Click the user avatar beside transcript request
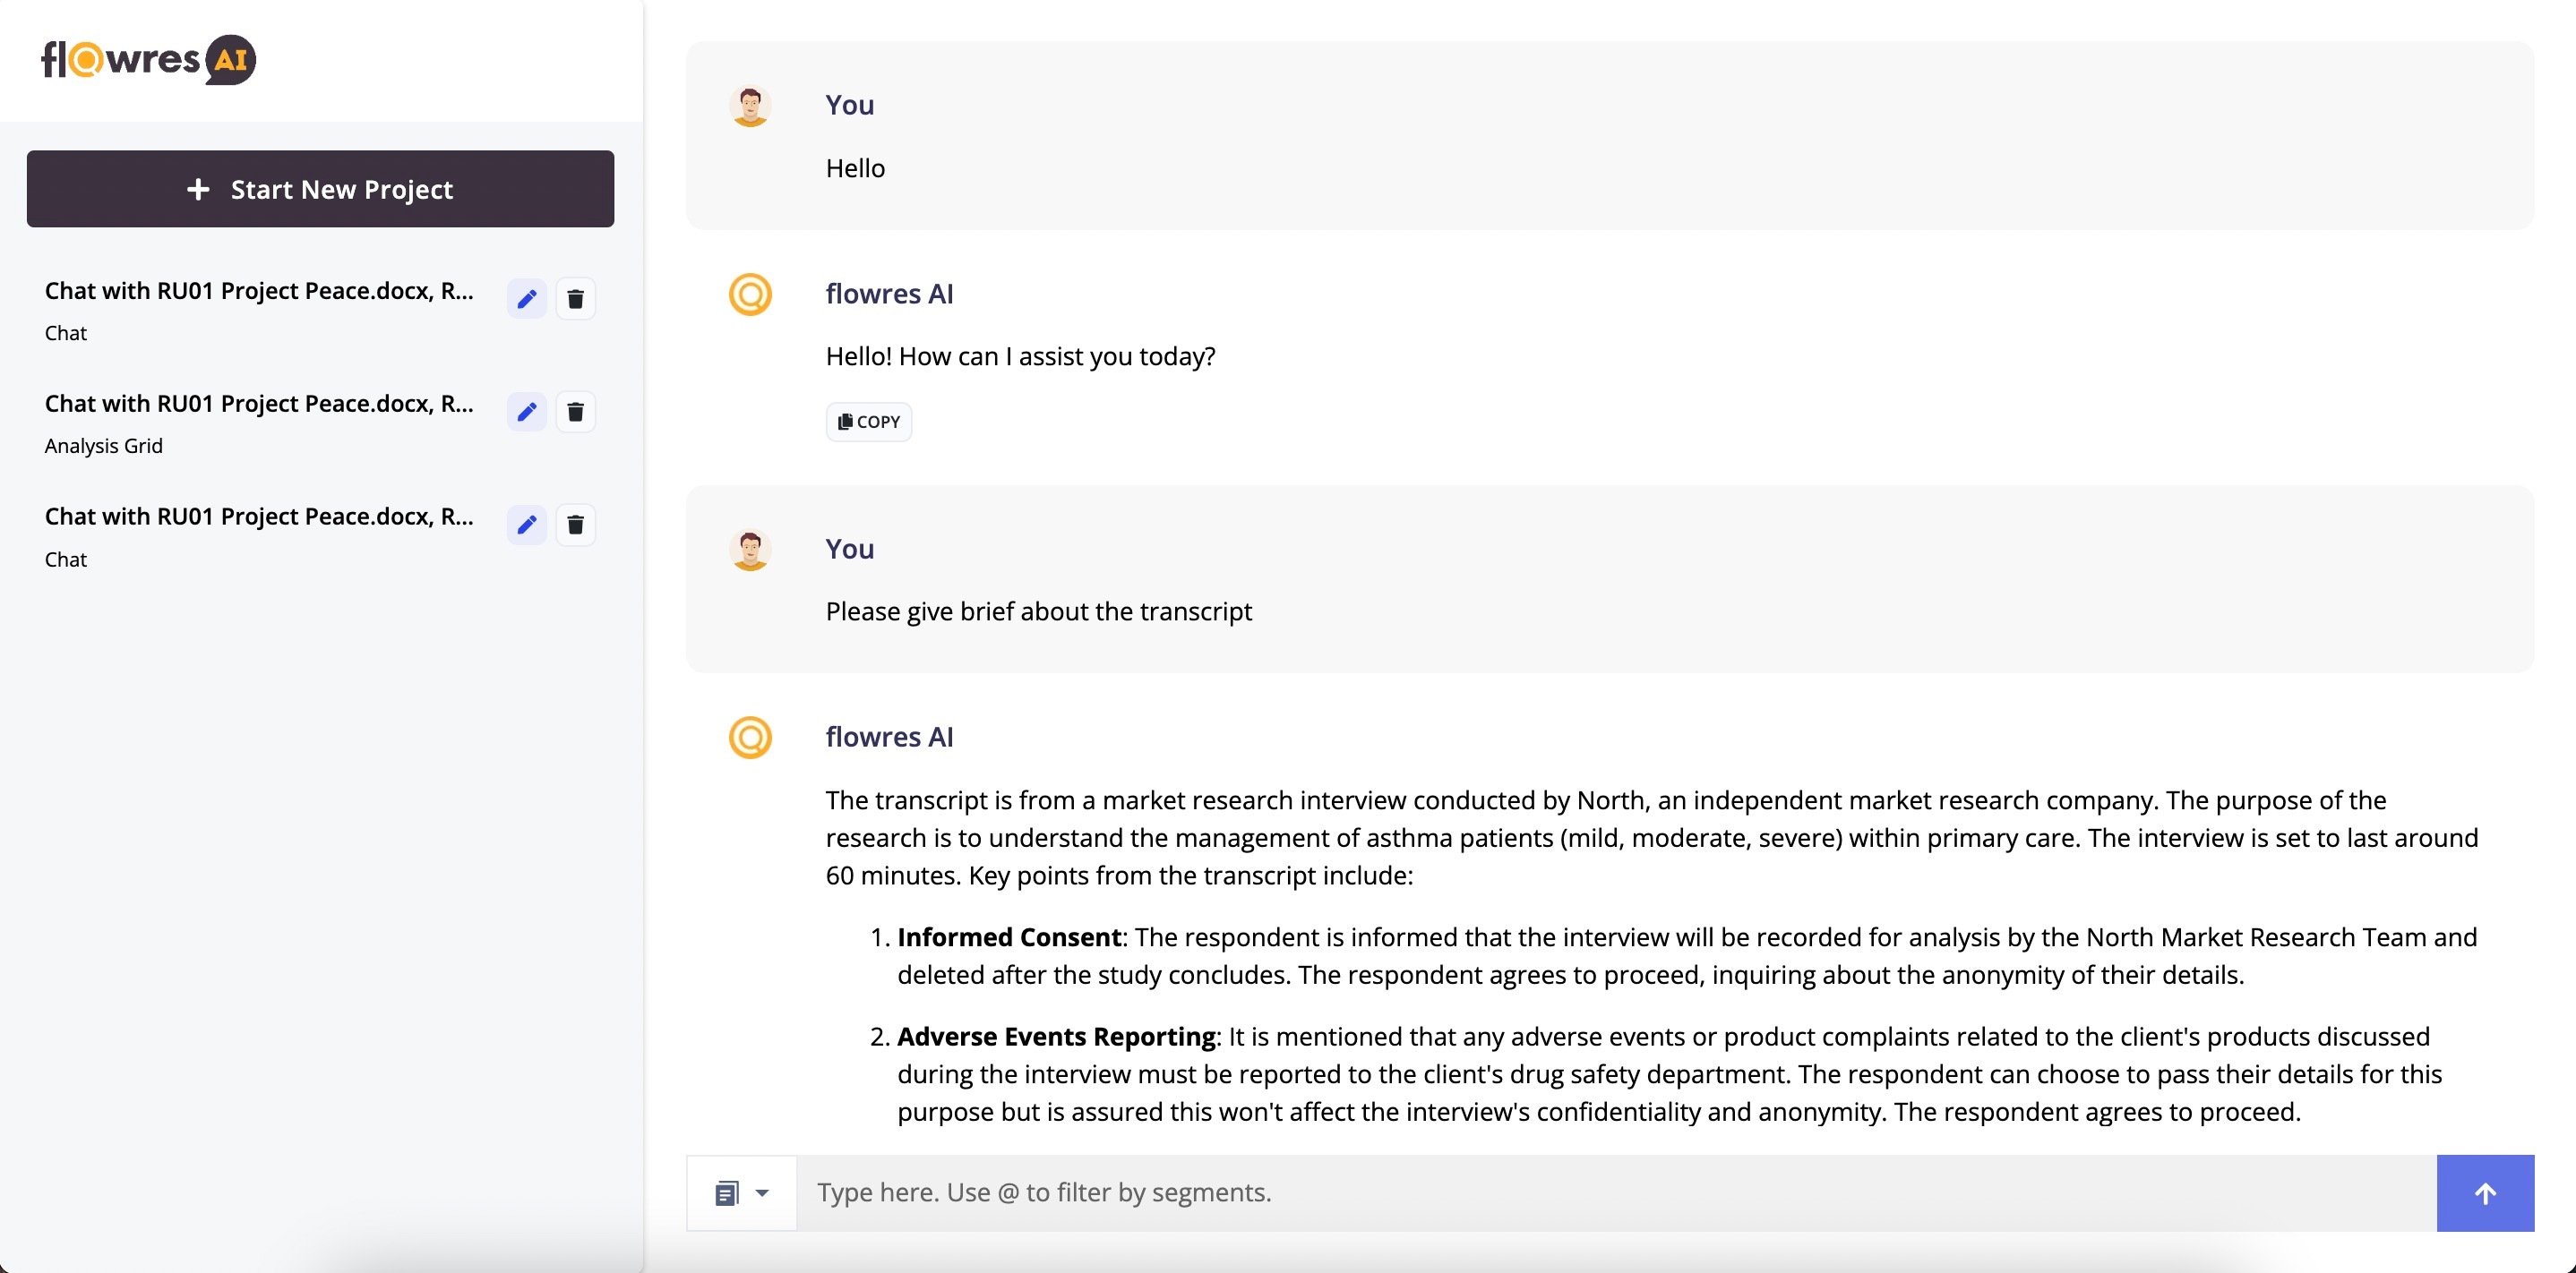Viewport: 2576px width, 1273px height. (x=750, y=550)
